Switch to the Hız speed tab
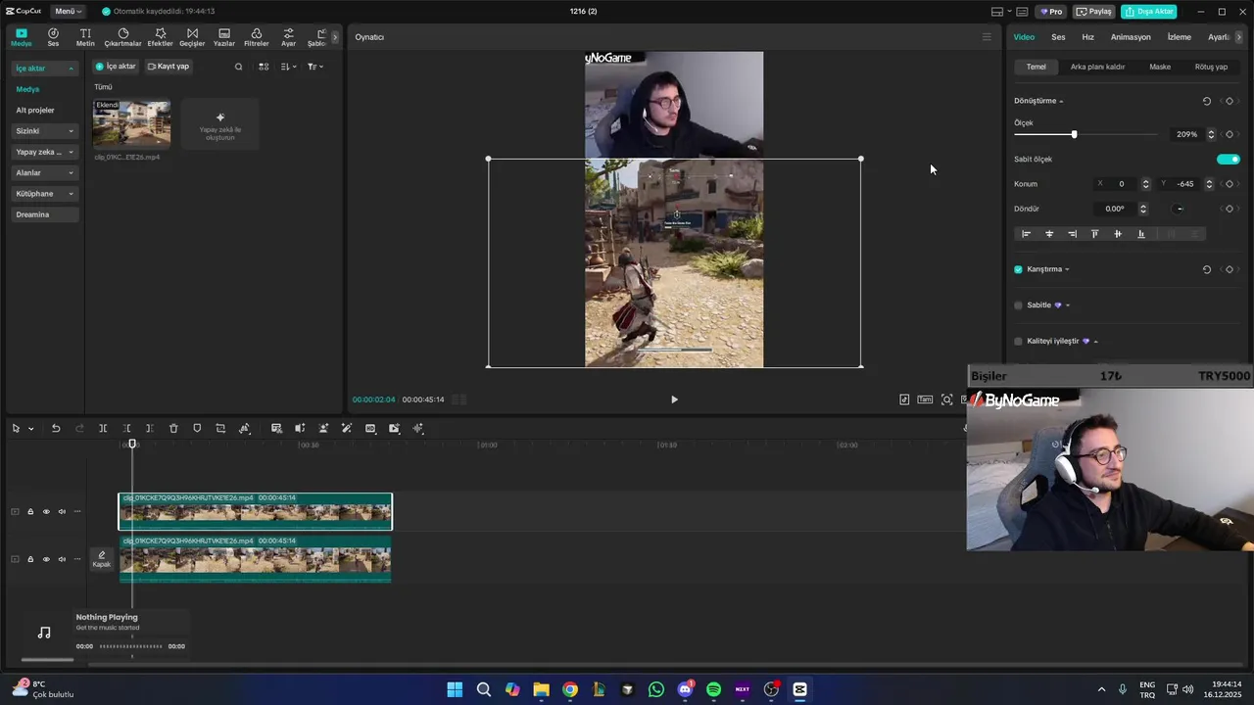The width and height of the screenshot is (1254, 705). coord(1087,37)
